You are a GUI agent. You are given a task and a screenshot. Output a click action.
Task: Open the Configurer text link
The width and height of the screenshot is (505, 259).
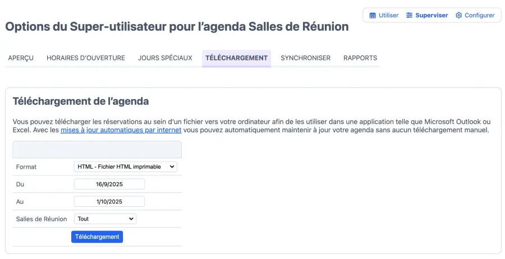(479, 15)
